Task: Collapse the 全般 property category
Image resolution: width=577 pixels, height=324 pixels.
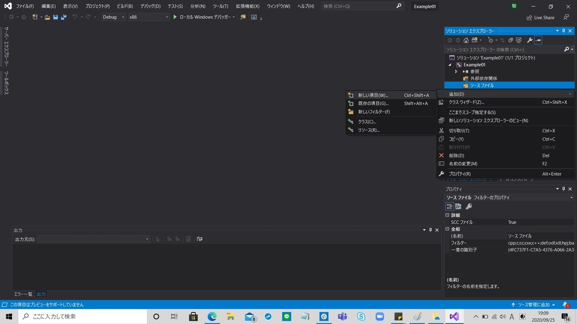Action: coord(447,229)
